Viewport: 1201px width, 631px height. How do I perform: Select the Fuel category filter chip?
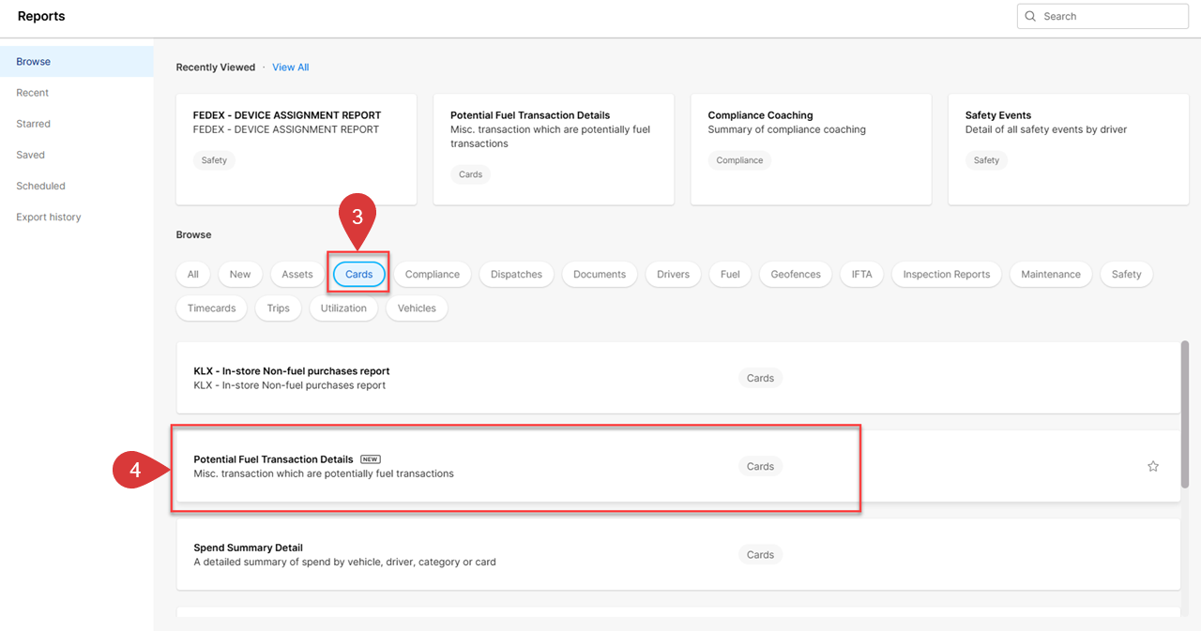click(x=730, y=275)
